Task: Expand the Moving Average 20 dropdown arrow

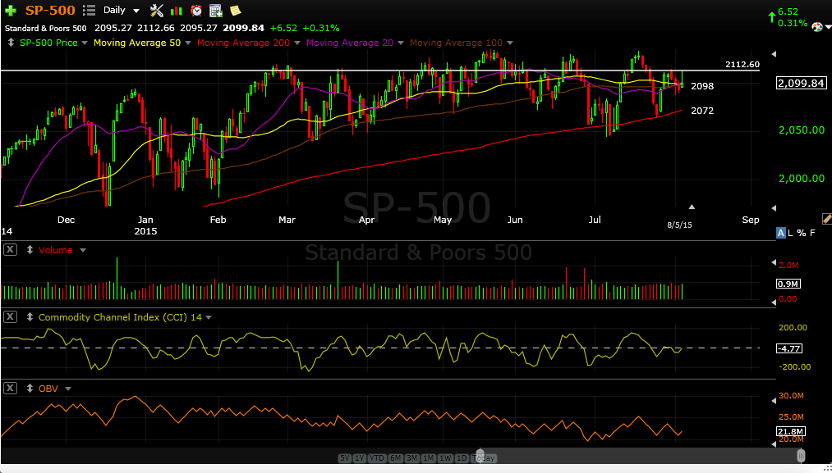Action: pos(401,43)
